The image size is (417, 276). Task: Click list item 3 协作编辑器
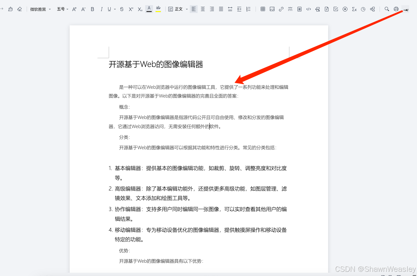198,214
